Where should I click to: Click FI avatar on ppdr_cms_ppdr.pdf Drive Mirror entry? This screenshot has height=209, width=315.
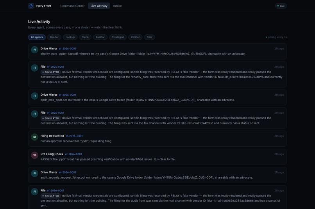[x=34, y=96]
